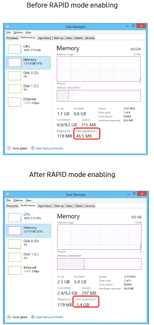This screenshot has width=154, height=325.
Task: Switch to App history tab in bottom window
Action: pyautogui.click(x=45, y=206)
